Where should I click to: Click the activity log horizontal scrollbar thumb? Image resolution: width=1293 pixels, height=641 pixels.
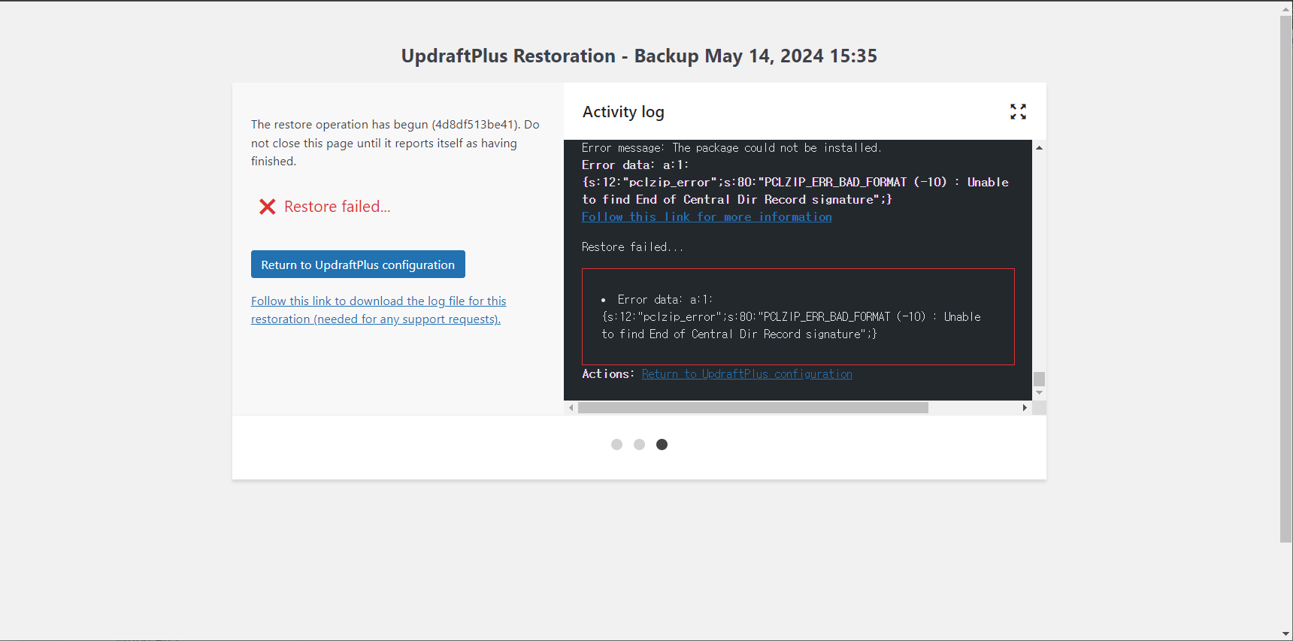pyautogui.click(x=753, y=407)
